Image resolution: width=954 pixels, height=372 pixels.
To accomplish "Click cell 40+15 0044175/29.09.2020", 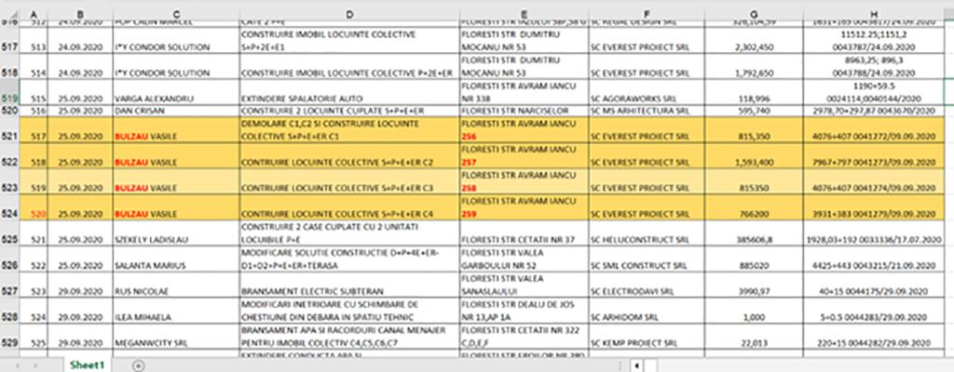I will tap(874, 286).
